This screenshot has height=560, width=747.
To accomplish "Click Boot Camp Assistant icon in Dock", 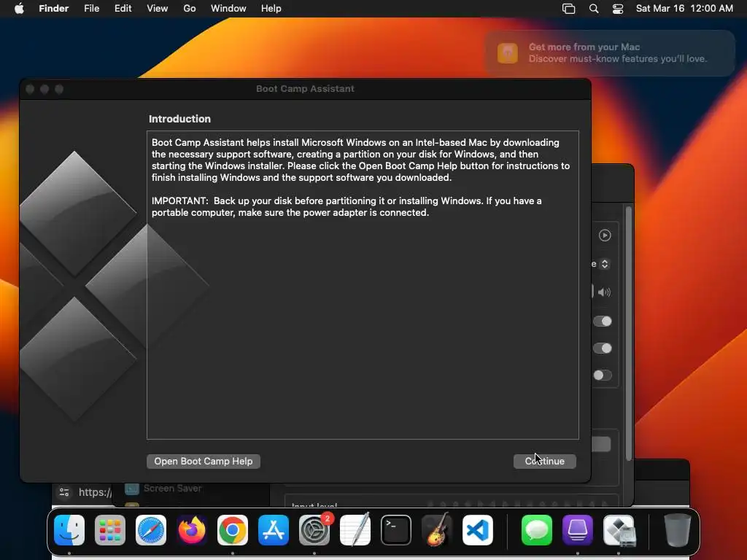I will [619, 530].
